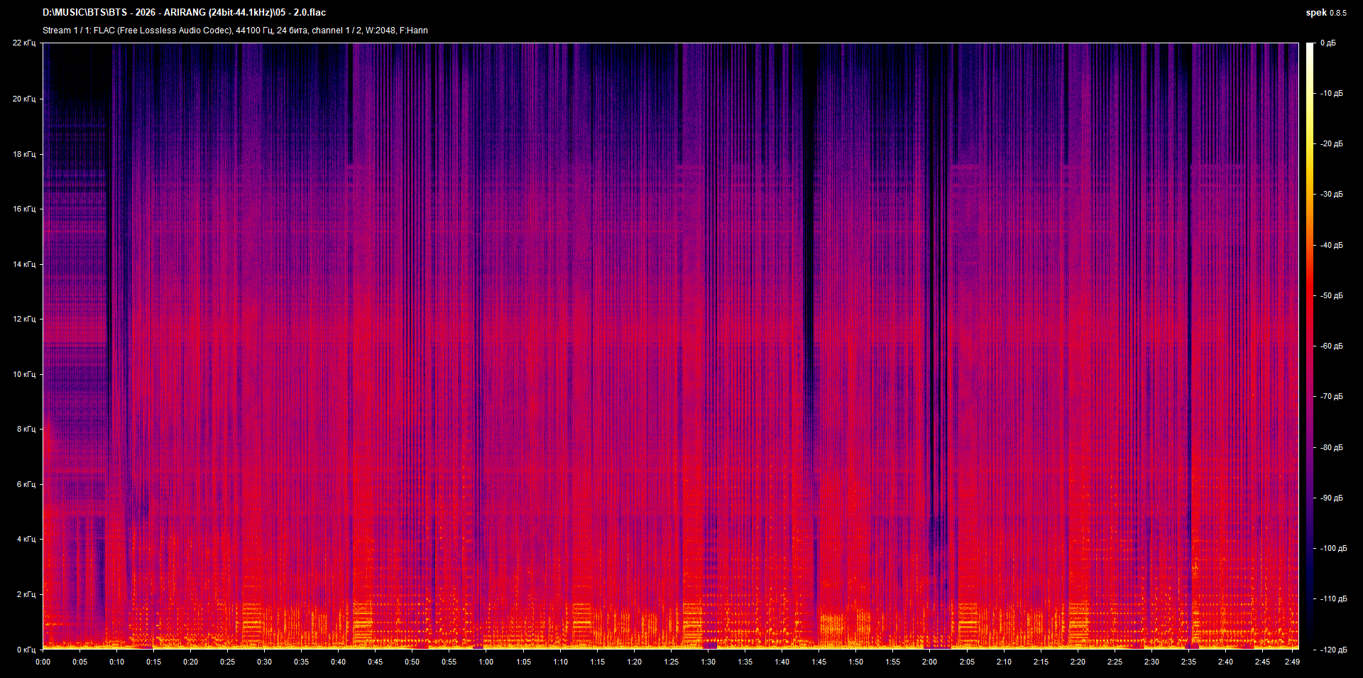Image resolution: width=1363 pixels, height=678 pixels.
Task: Click the ARIRANG album name in the title
Action: 186,12
